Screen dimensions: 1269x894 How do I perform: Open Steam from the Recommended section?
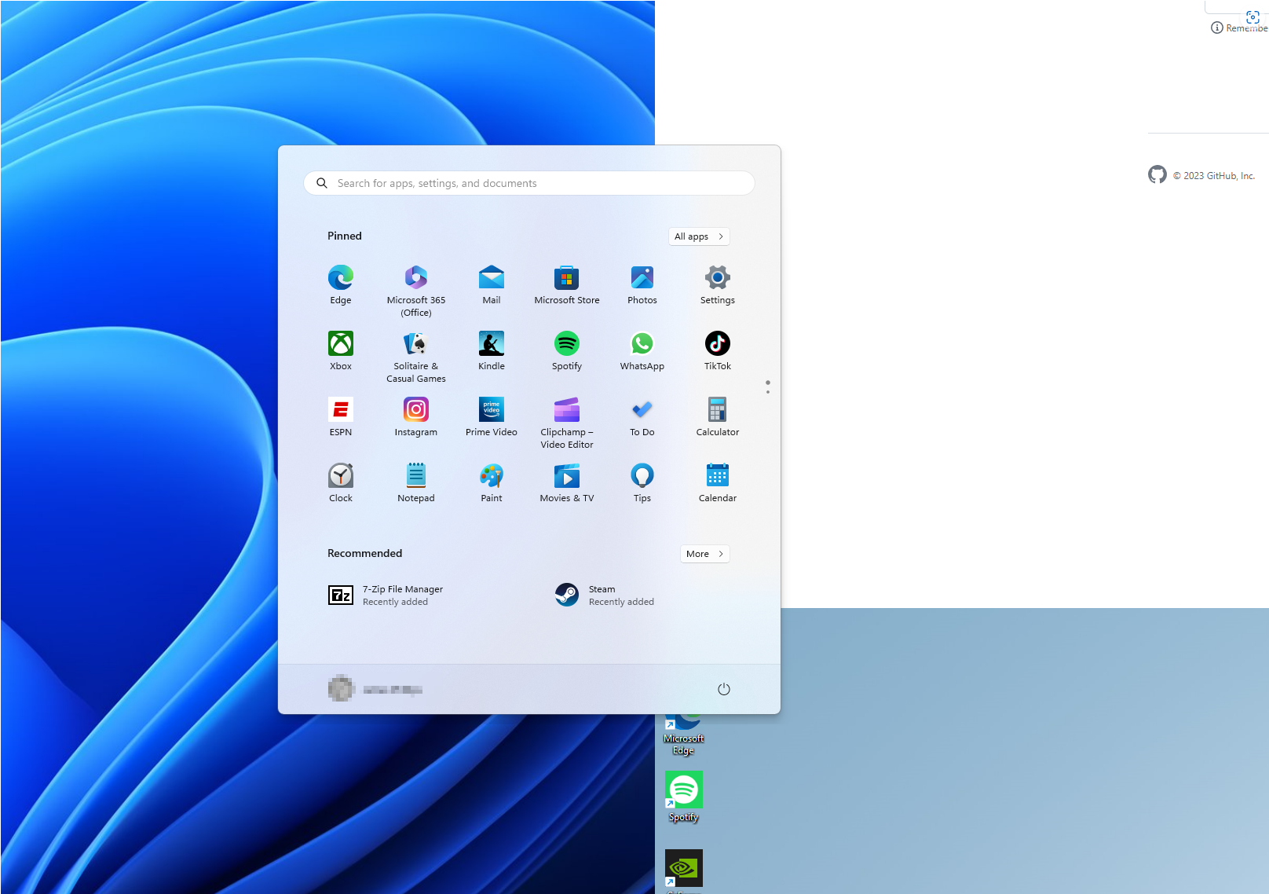pos(603,595)
